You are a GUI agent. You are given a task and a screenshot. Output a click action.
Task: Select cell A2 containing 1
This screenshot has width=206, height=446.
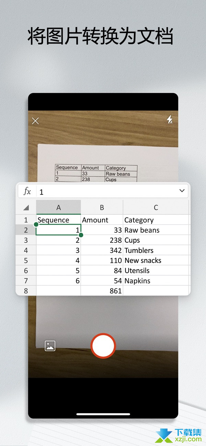pos(58,230)
